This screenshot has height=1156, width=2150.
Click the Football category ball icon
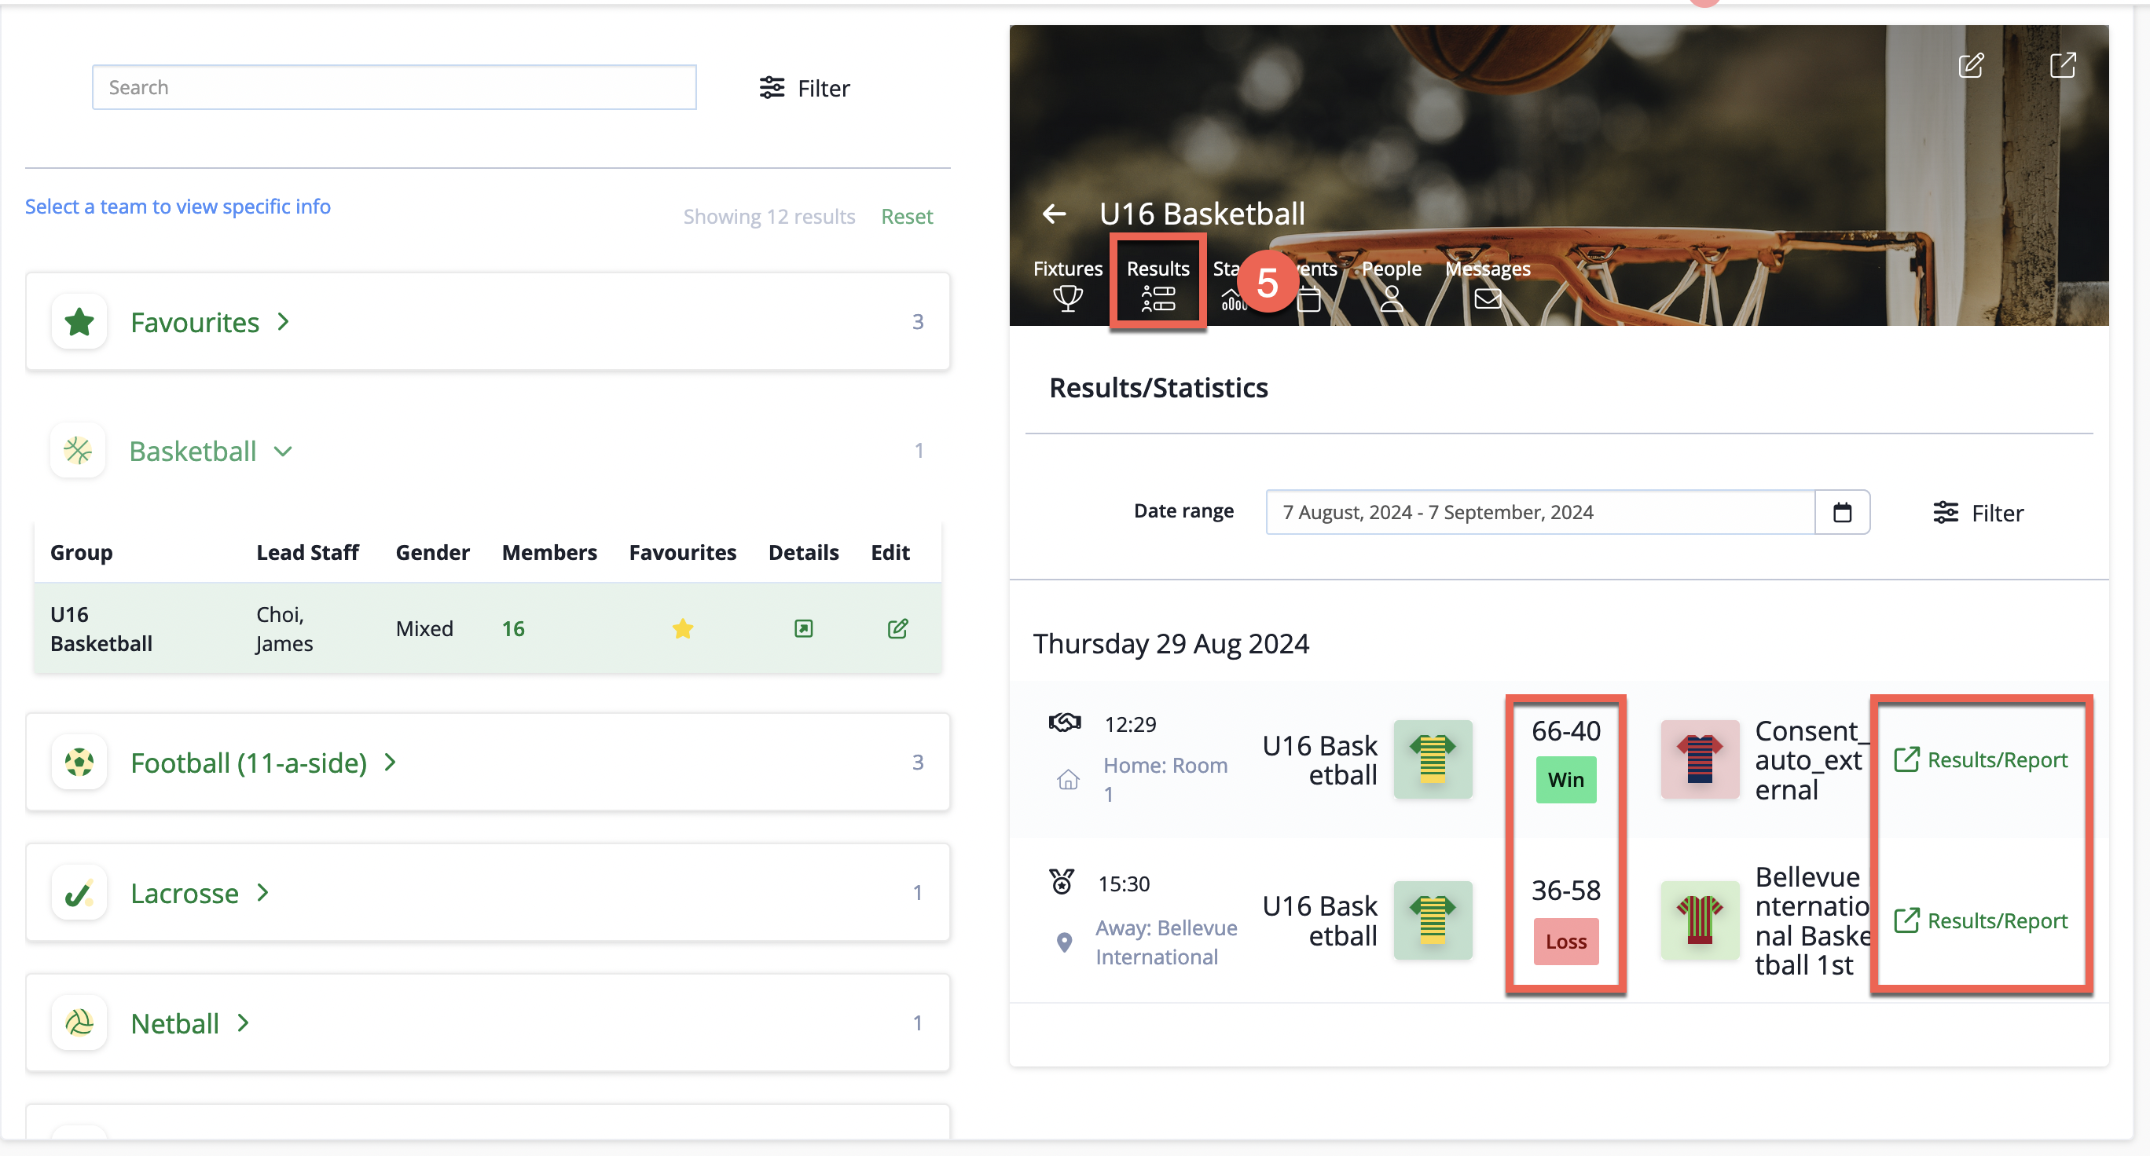coord(79,763)
